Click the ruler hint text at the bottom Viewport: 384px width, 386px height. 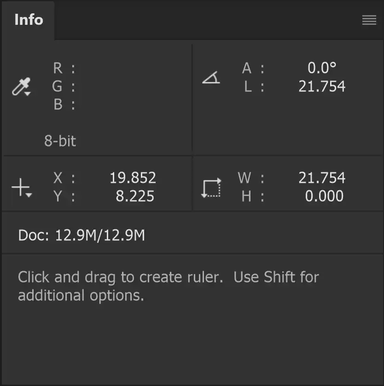[x=168, y=285]
